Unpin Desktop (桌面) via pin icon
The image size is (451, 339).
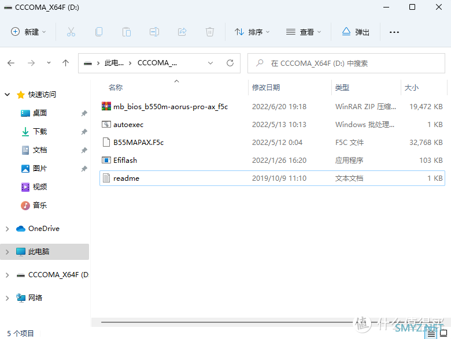[x=84, y=113]
